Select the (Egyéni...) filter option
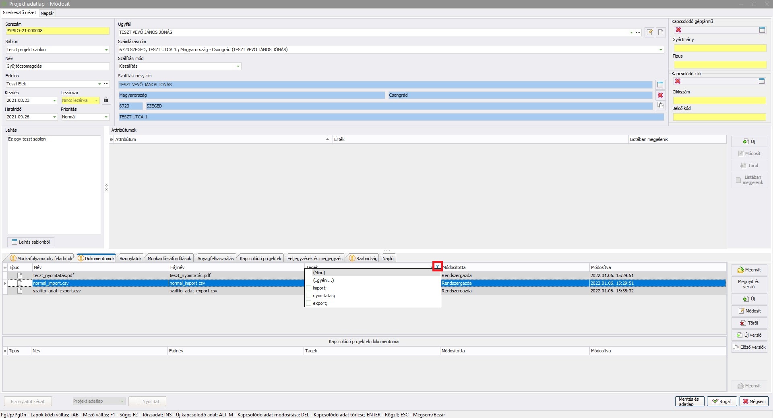The width and height of the screenshot is (773, 418). pos(323,280)
